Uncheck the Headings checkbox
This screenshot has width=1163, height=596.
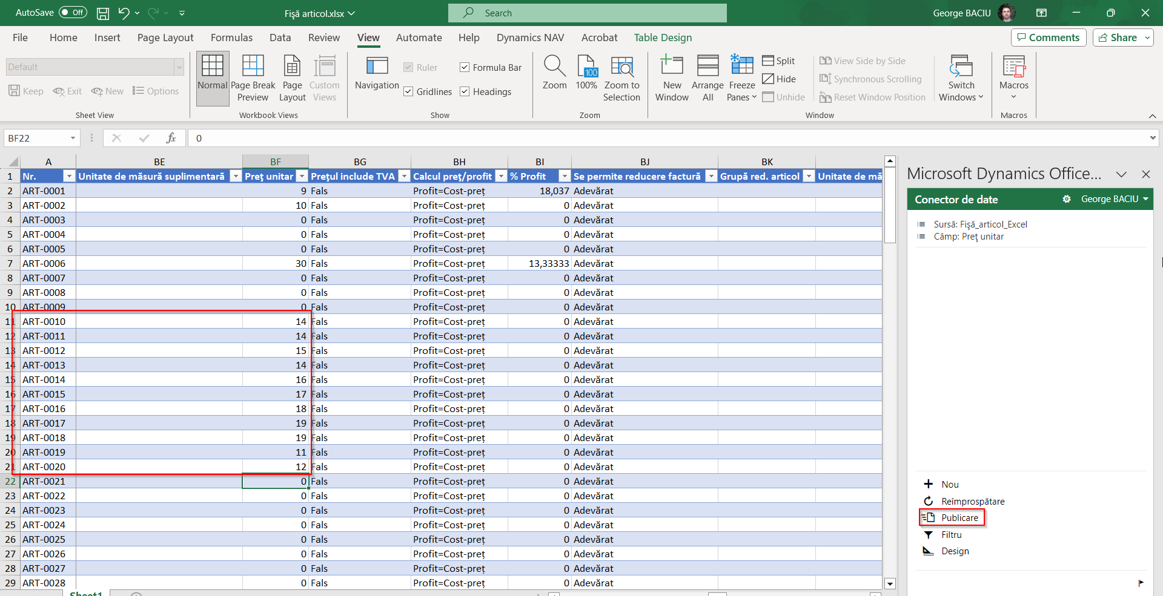465,91
